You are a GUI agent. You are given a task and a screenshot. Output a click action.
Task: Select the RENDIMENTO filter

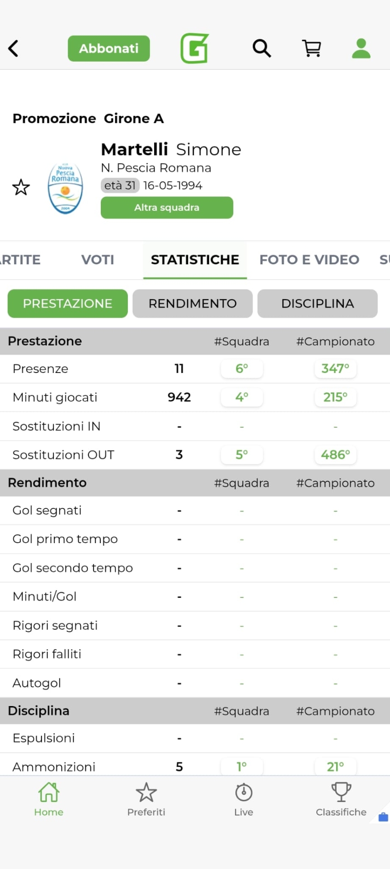pyautogui.click(x=193, y=304)
